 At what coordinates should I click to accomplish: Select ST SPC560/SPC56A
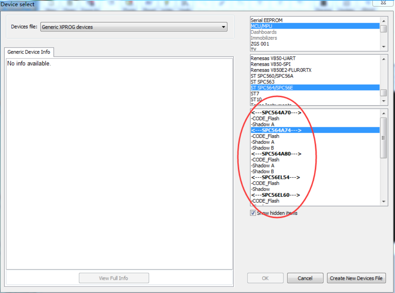click(x=315, y=76)
